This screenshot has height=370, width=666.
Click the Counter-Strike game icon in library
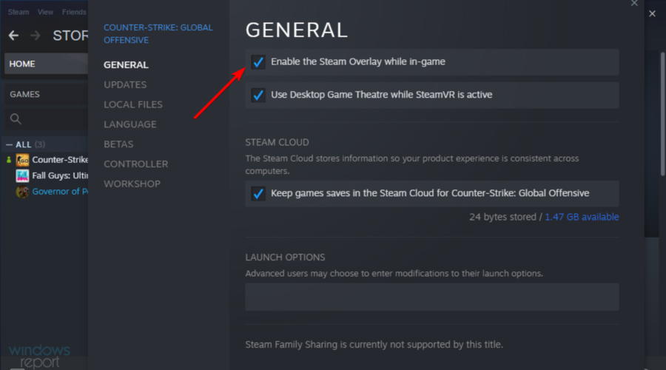point(23,159)
